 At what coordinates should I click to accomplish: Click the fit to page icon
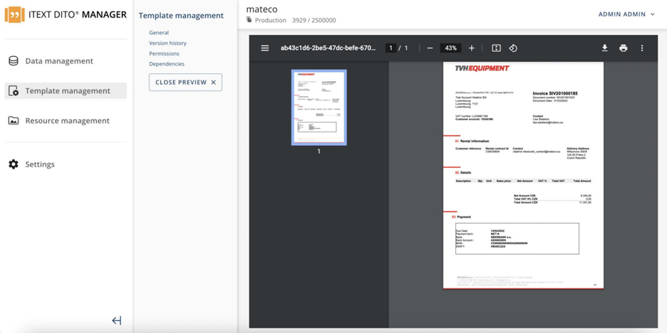pyautogui.click(x=496, y=48)
